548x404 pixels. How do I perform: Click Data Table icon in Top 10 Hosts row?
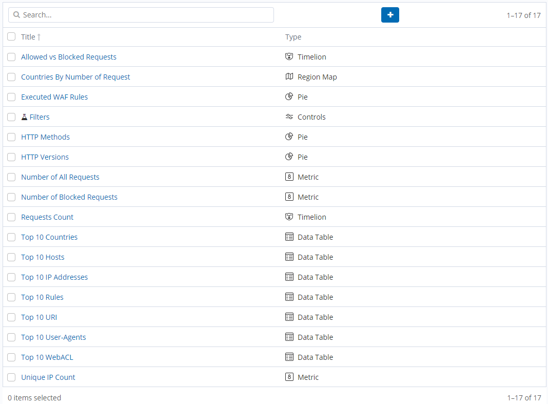(289, 257)
